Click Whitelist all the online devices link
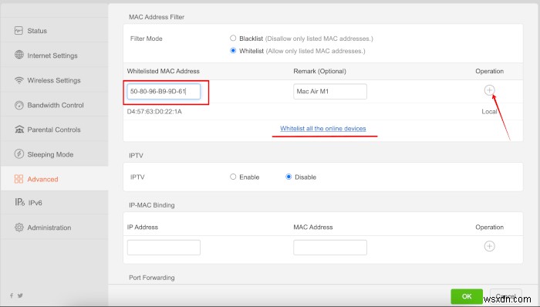This screenshot has height=307, width=540. 323,128
